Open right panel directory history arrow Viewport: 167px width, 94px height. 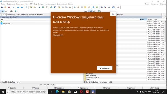(165, 17)
